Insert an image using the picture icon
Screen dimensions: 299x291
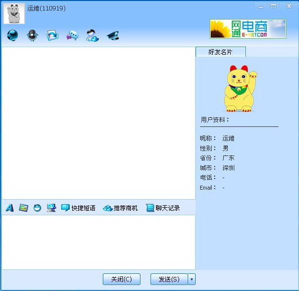pyautogui.click(x=24, y=208)
